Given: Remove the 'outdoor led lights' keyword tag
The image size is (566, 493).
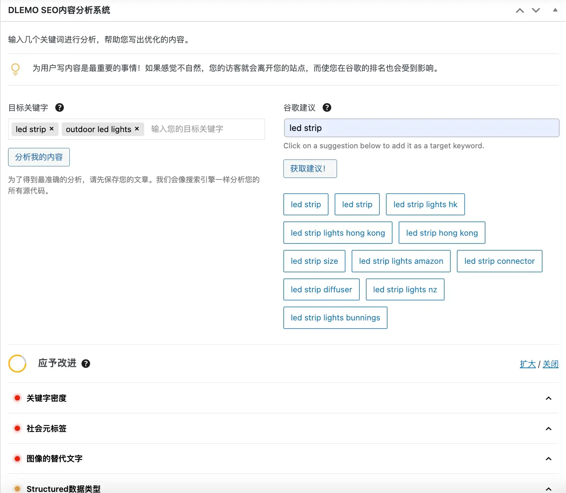Looking at the screenshot, I should (x=137, y=129).
